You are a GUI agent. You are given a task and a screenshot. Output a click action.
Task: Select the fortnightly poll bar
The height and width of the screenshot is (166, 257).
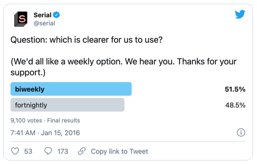pyautogui.click(x=67, y=105)
